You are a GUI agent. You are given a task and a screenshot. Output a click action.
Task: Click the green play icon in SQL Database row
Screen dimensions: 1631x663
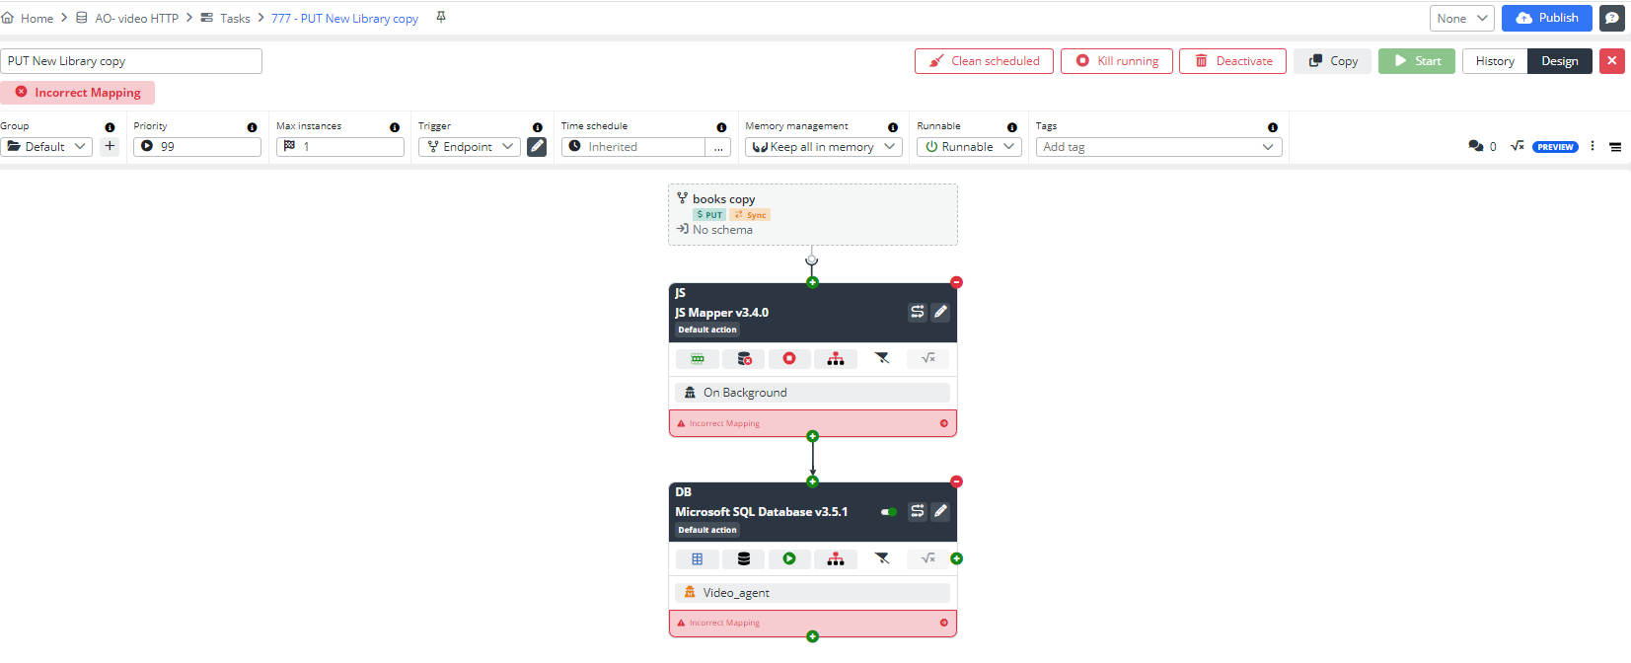pos(789,558)
